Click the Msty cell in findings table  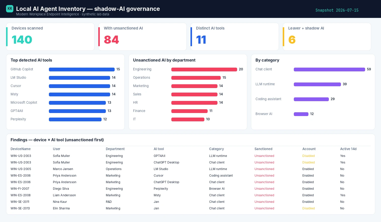pyautogui.click(x=157, y=195)
